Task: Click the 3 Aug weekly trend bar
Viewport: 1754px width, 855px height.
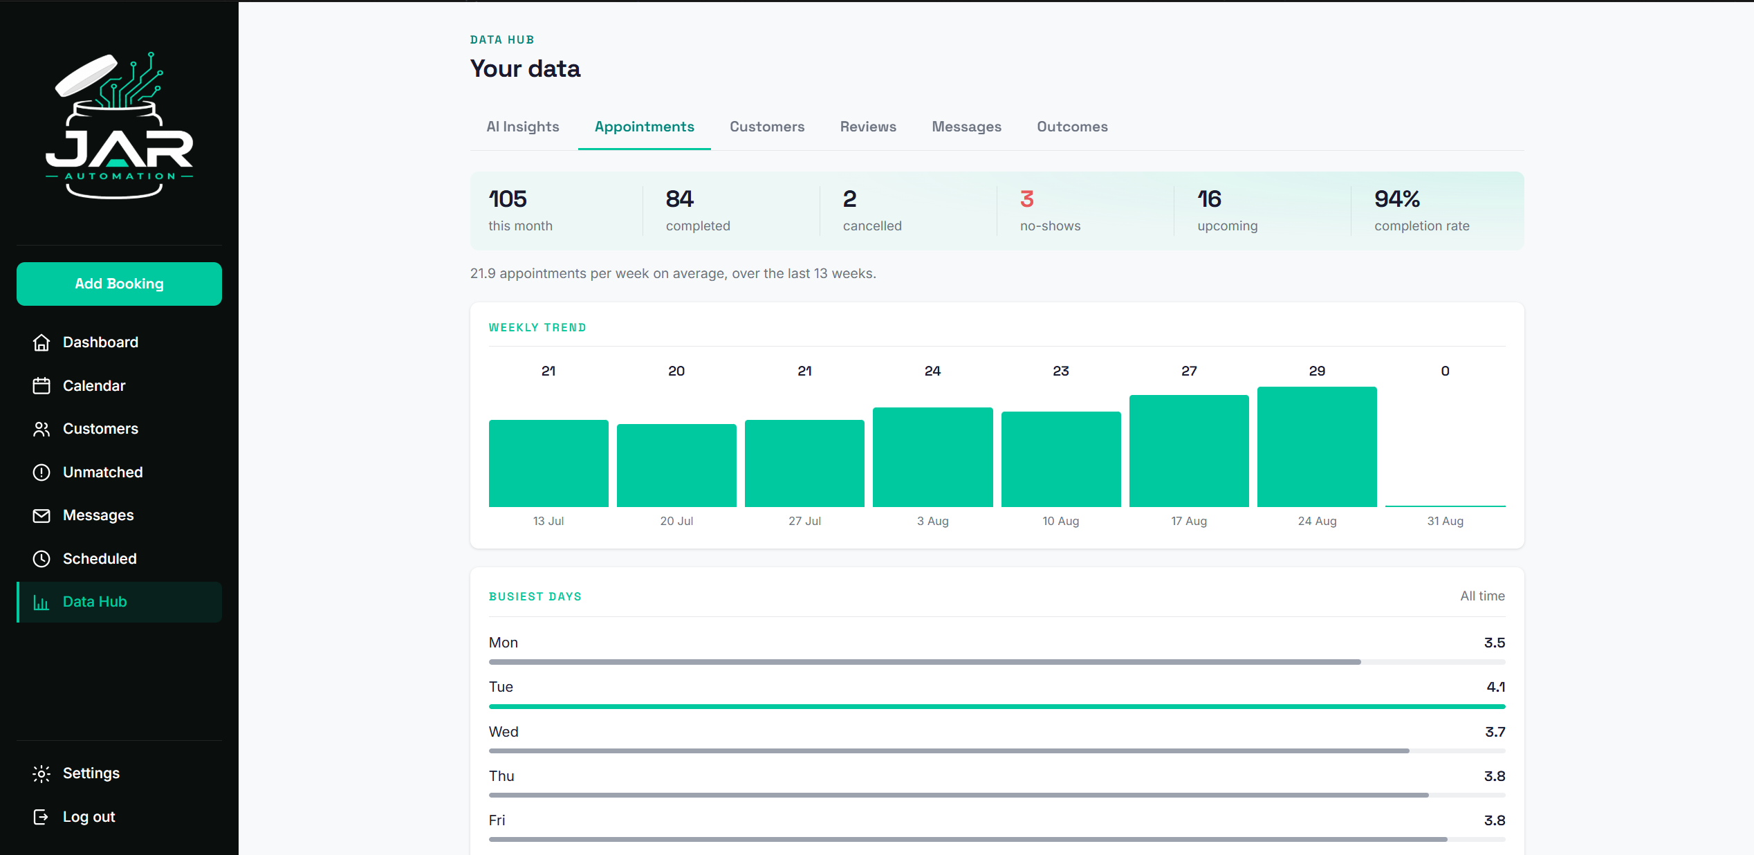Action: point(932,457)
